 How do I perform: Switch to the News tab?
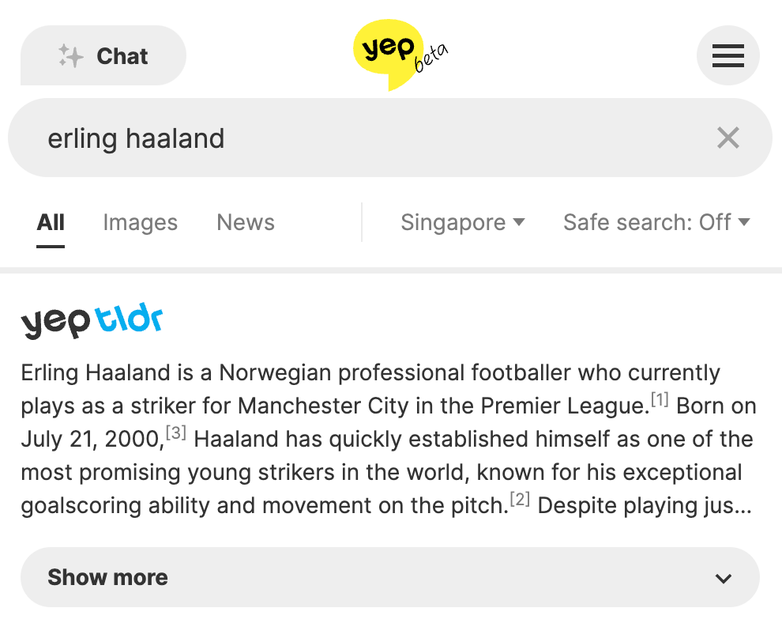pos(246,222)
